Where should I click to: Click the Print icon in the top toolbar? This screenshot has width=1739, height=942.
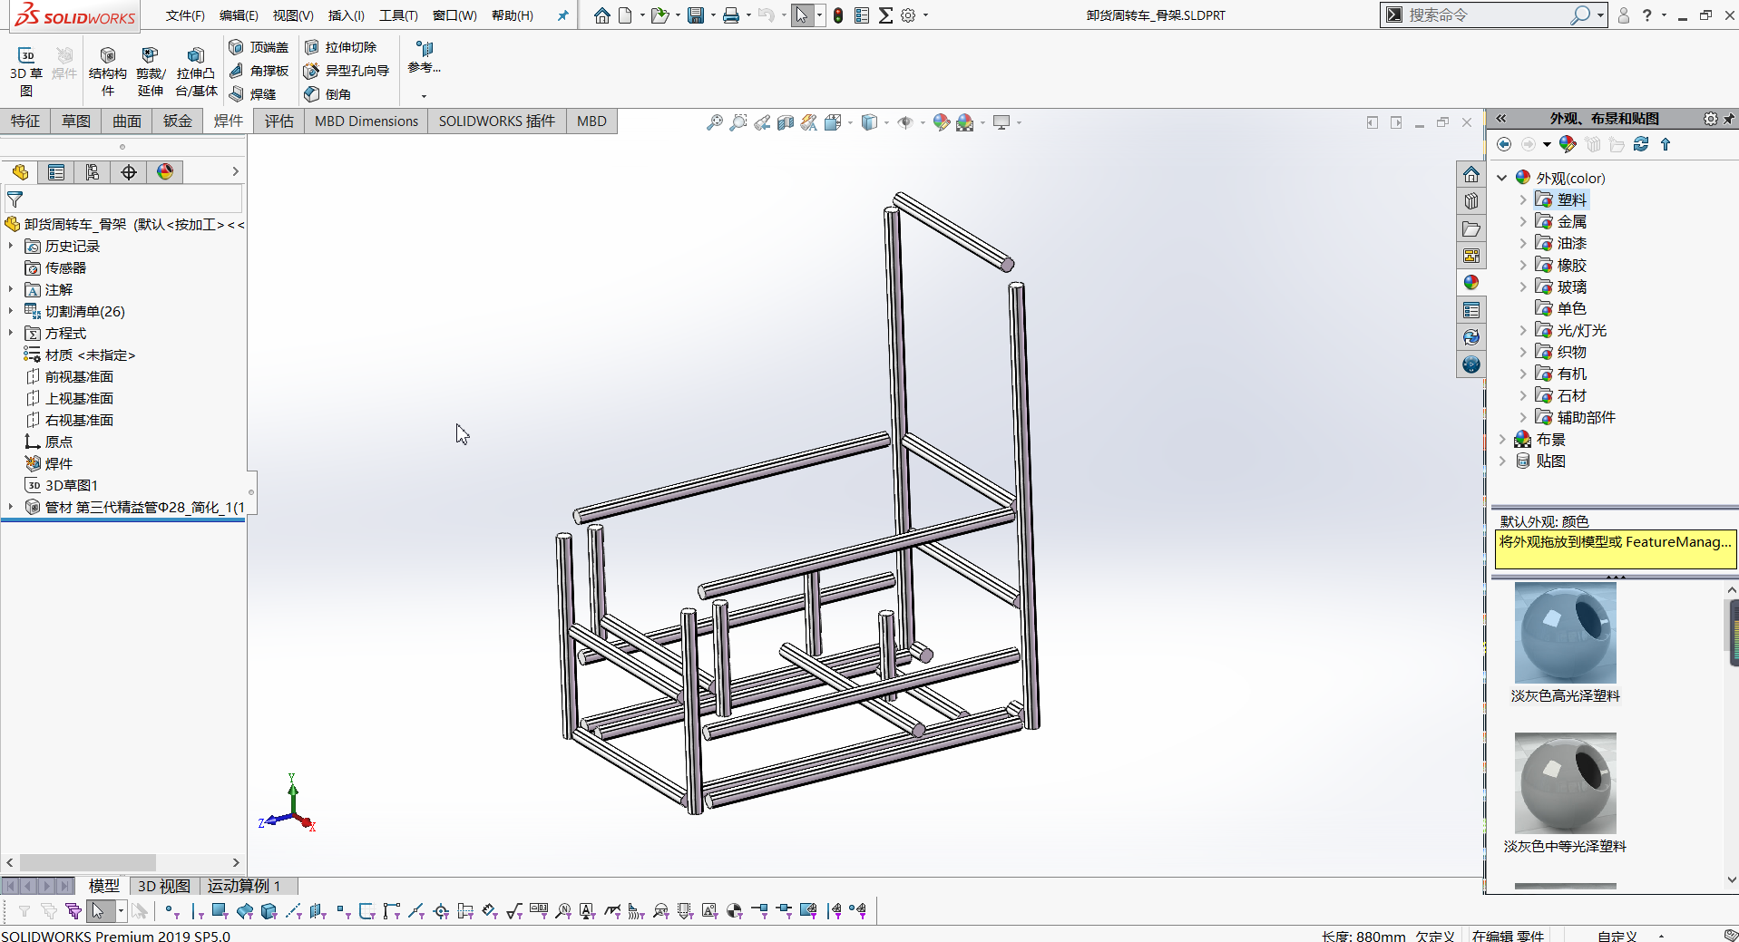[x=731, y=15]
